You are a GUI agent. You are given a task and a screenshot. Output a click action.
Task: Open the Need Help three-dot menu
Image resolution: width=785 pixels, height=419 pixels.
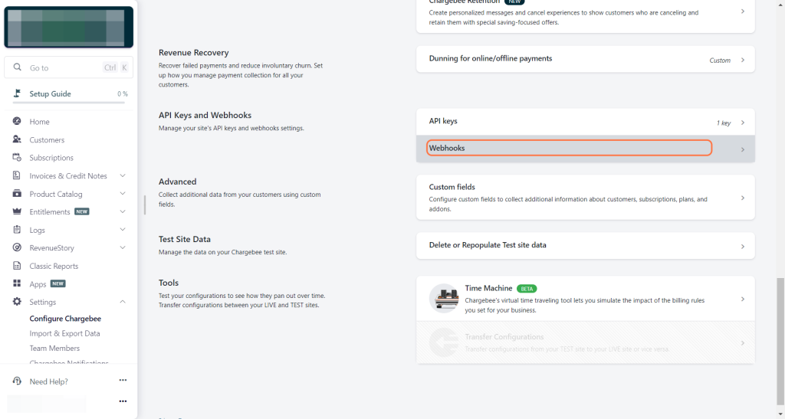pyautogui.click(x=123, y=381)
